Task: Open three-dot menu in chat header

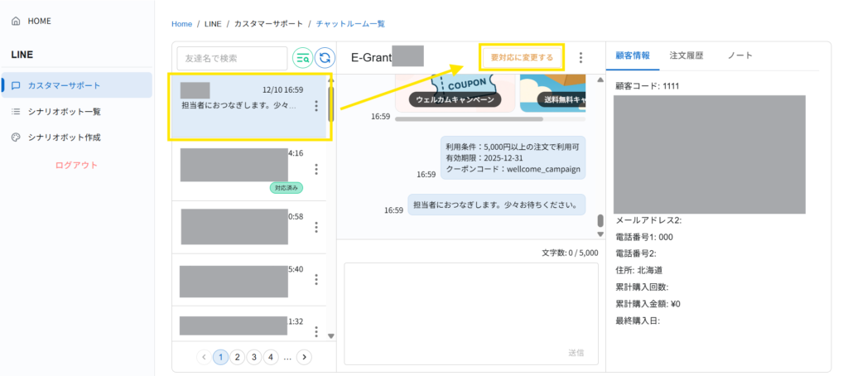Action: [x=581, y=57]
